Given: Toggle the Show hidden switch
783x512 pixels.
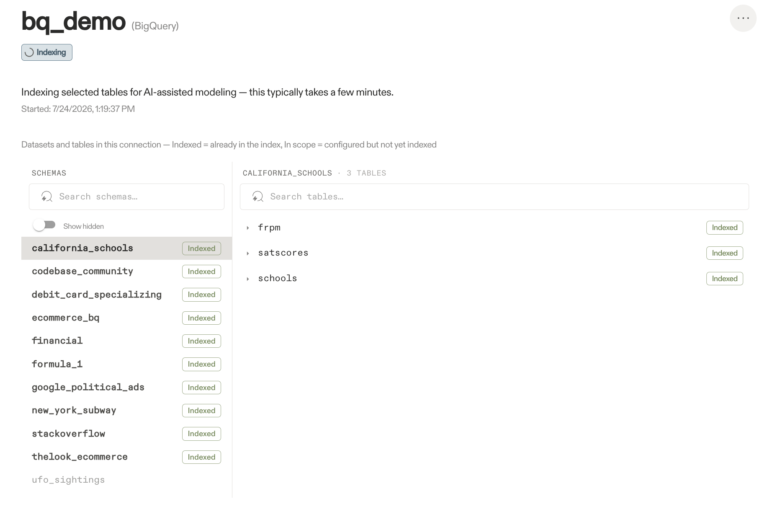Looking at the screenshot, I should pos(44,225).
